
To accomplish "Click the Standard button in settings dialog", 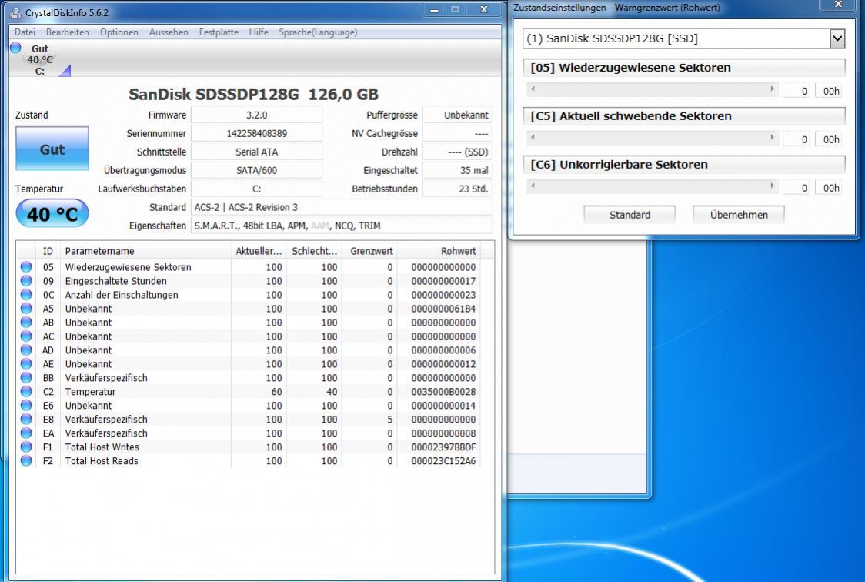I will pyautogui.click(x=630, y=215).
